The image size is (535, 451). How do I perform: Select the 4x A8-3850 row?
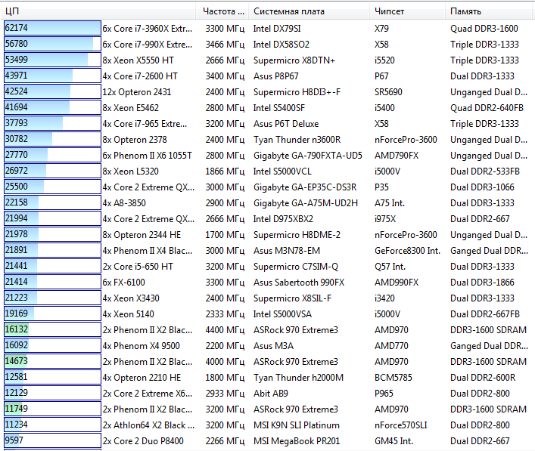click(x=268, y=203)
